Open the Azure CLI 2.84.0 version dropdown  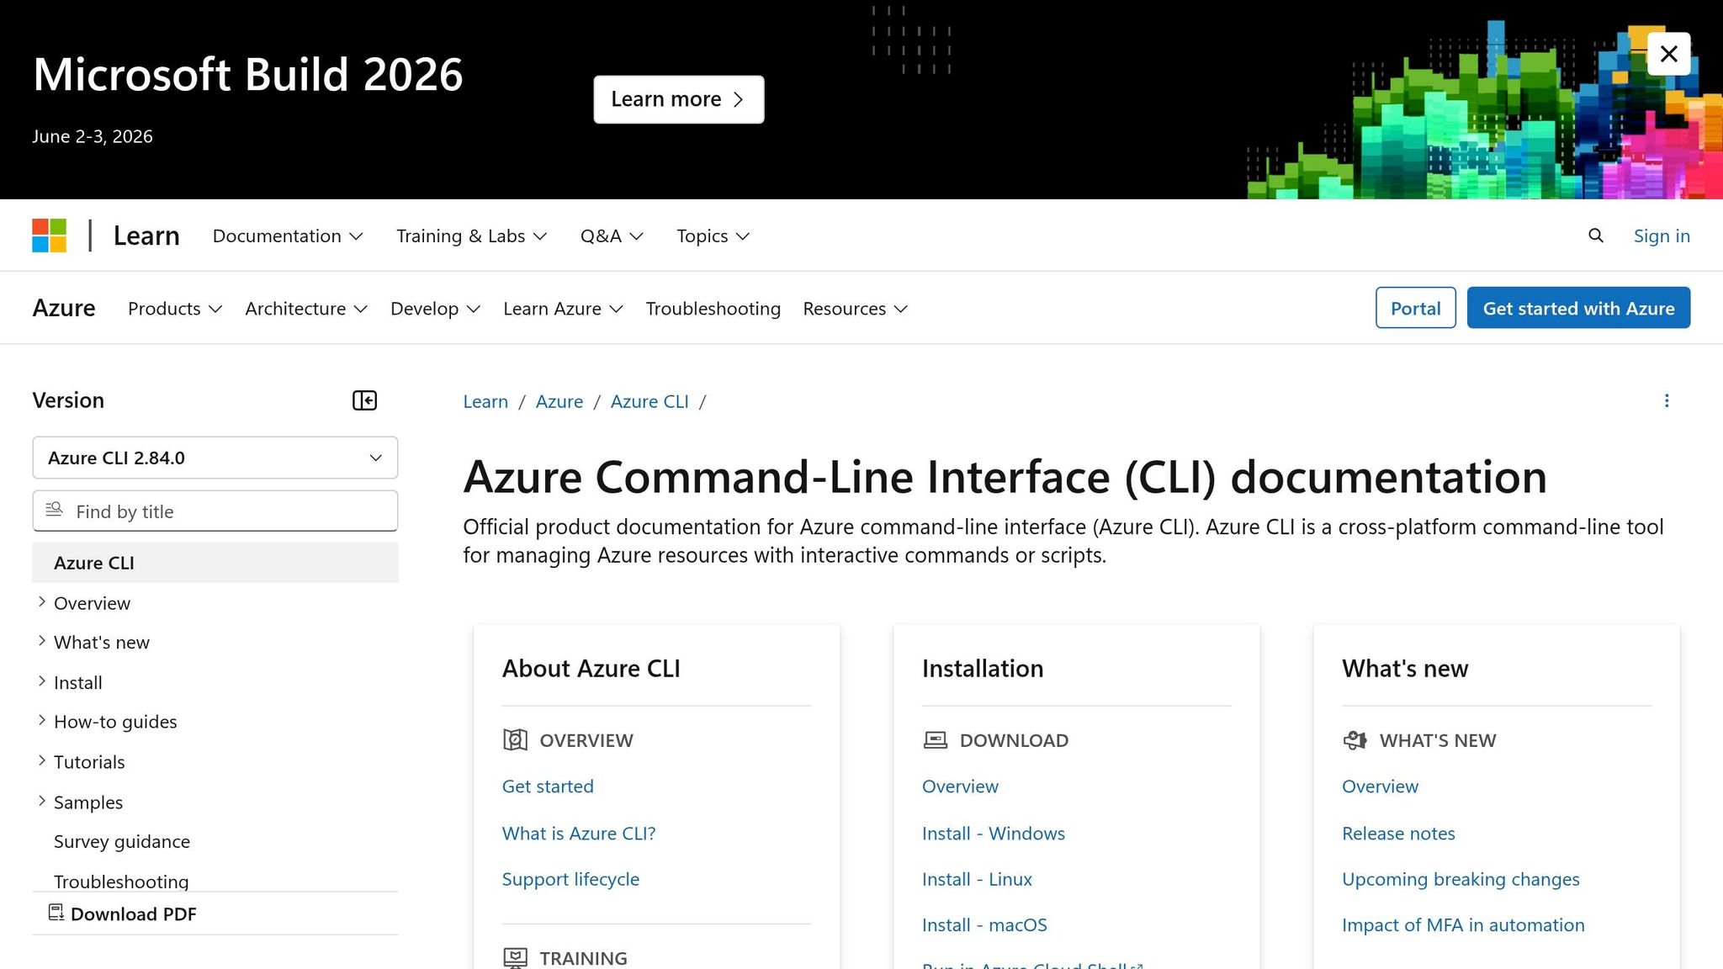215,458
